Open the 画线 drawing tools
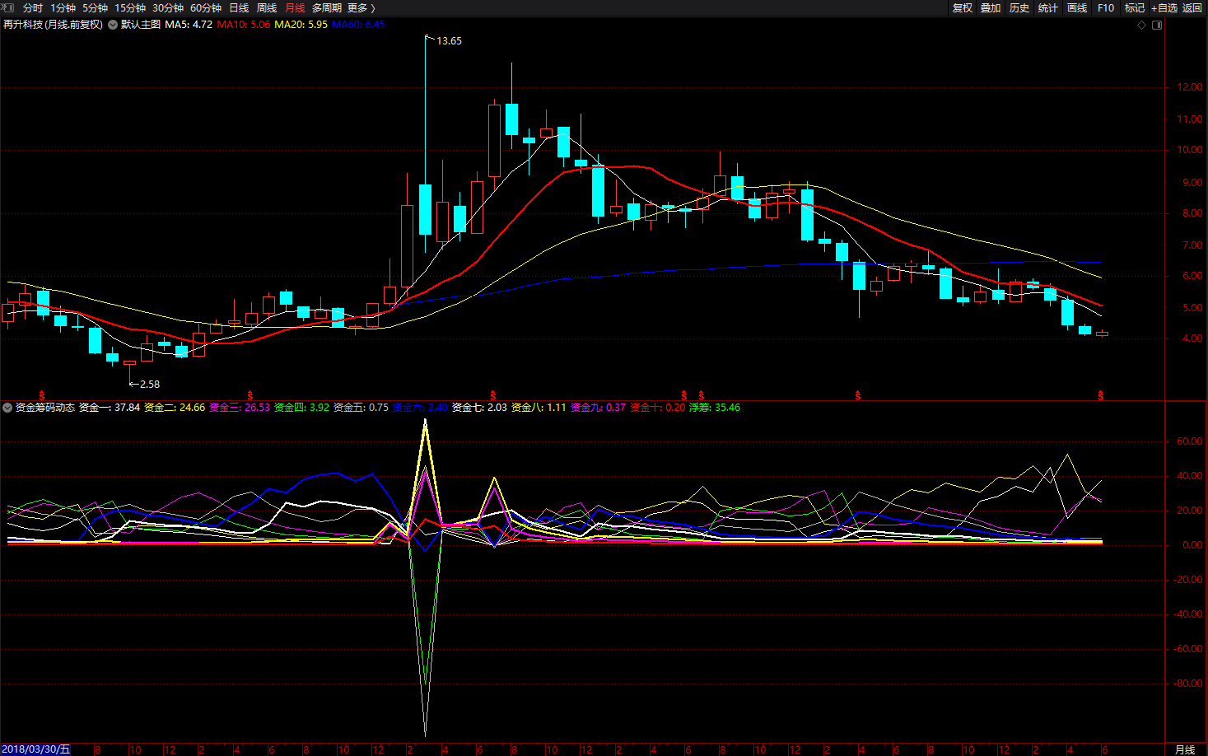1208x756 pixels. click(1077, 7)
